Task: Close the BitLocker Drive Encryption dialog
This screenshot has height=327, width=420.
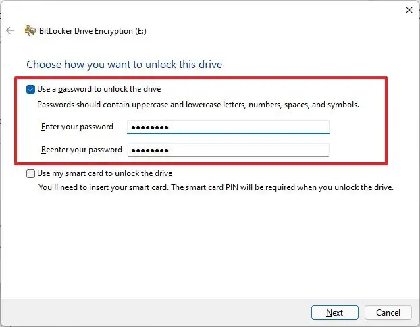Action: (x=409, y=10)
